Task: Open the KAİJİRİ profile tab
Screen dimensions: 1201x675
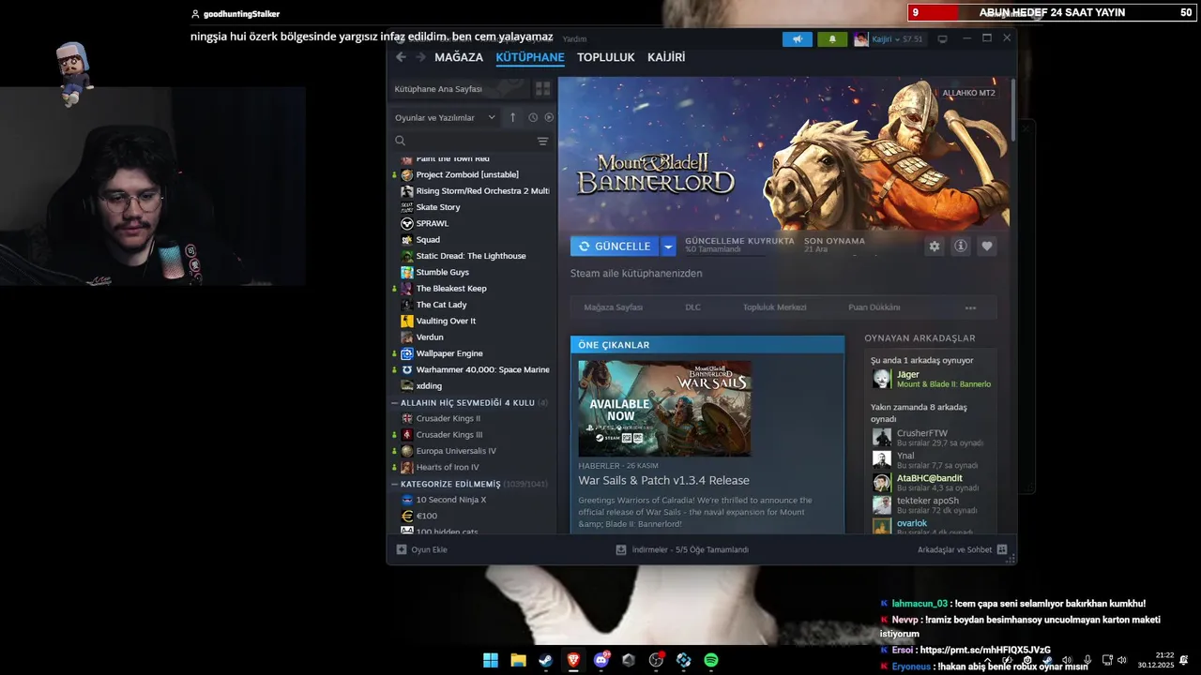Action: 666,57
